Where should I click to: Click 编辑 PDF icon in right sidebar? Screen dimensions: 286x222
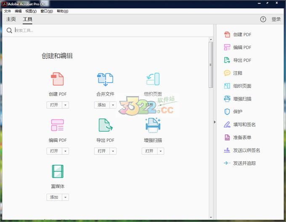coord(227,47)
